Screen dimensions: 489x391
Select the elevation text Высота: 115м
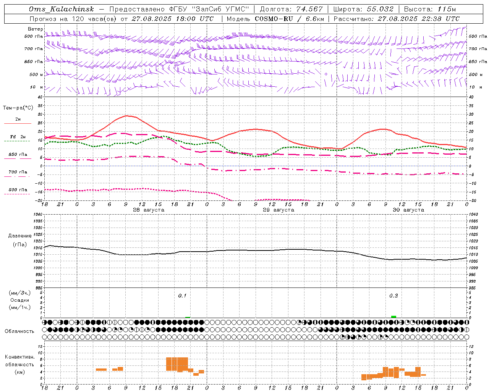[430, 9]
